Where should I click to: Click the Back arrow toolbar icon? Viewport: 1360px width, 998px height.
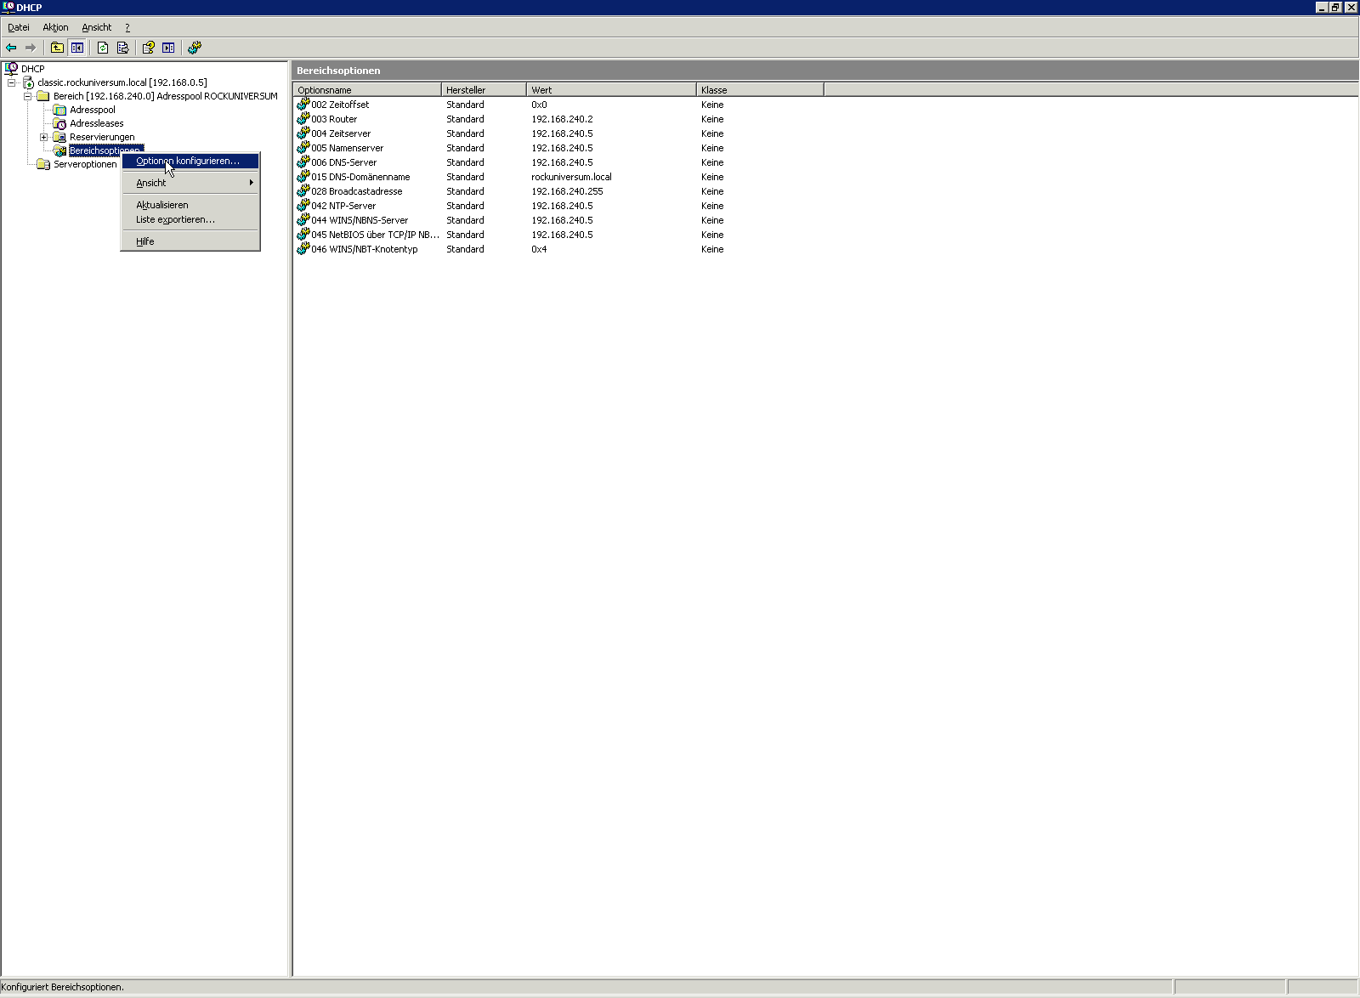(11, 48)
